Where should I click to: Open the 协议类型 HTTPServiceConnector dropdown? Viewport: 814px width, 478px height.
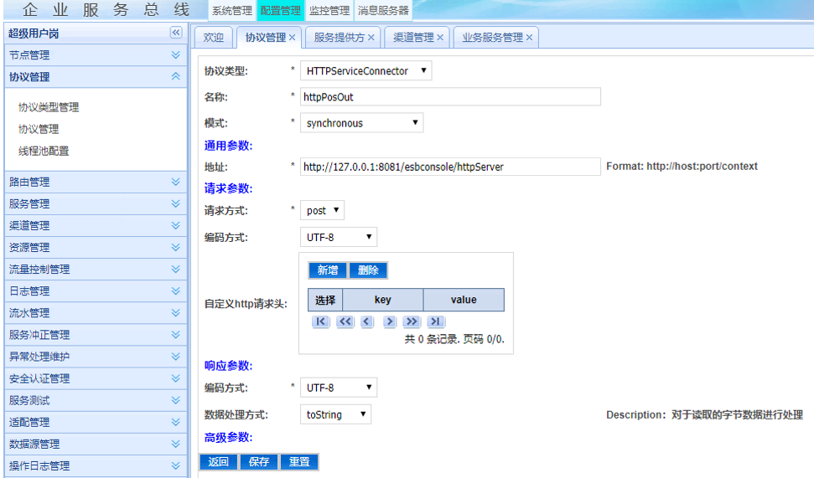point(366,71)
